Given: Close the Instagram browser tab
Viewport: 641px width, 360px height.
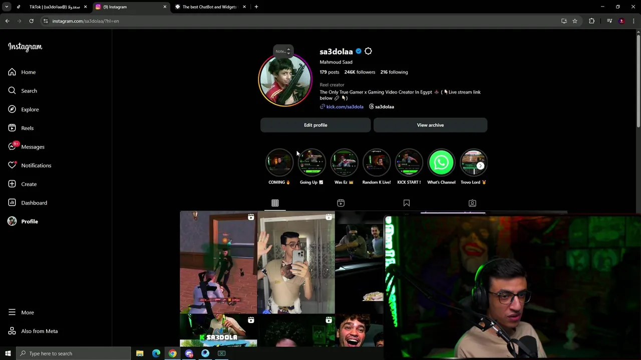Looking at the screenshot, I should click(165, 7).
